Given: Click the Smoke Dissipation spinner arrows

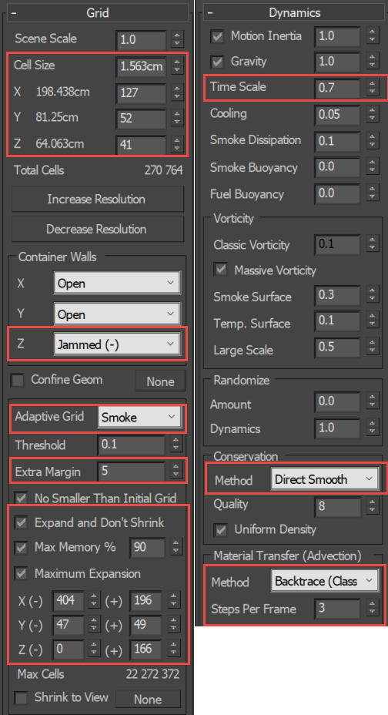Looking at the screenshot, I should (373, 141).
